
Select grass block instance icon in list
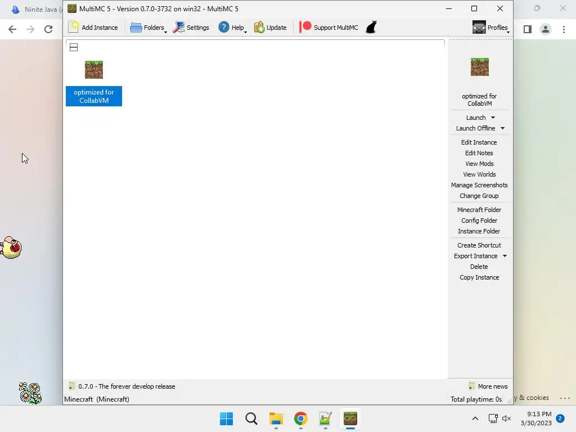pyautogui.click(x=94, y=69)
